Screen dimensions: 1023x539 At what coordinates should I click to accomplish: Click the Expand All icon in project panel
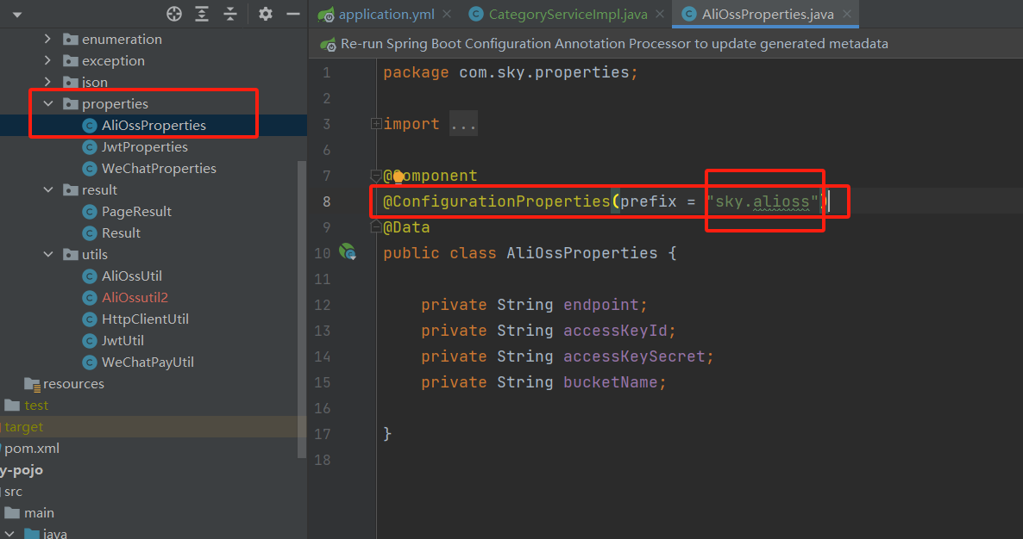pyautogui.click(x=202, y=14)
